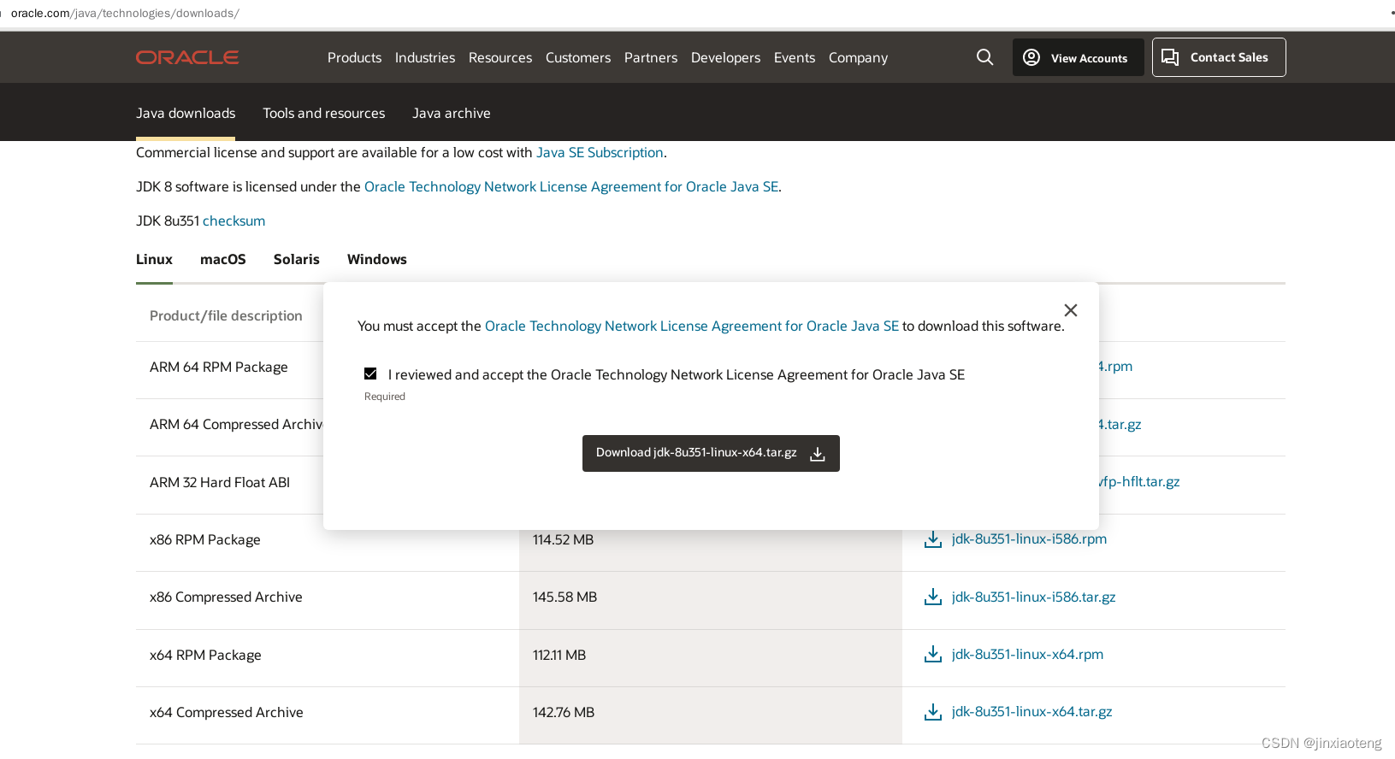The width and height of the screenshot is (1395, 759).
Task: Download jdk-8u351-linux-x64.rpm file link
Action: click(1027, 654)
